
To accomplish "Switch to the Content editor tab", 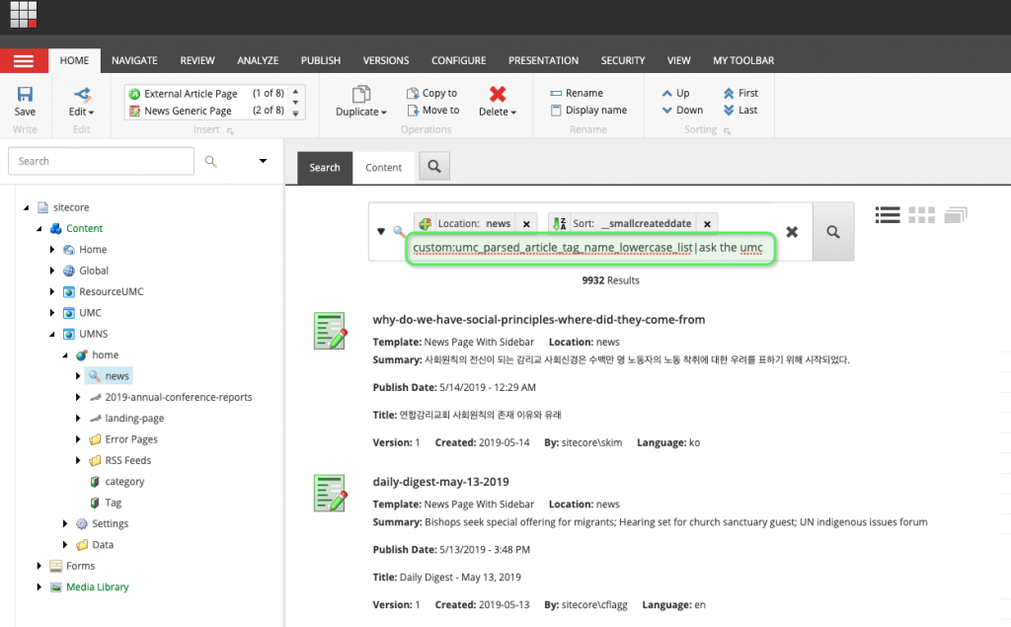I will pyautogui.click(x=384, y=168).
